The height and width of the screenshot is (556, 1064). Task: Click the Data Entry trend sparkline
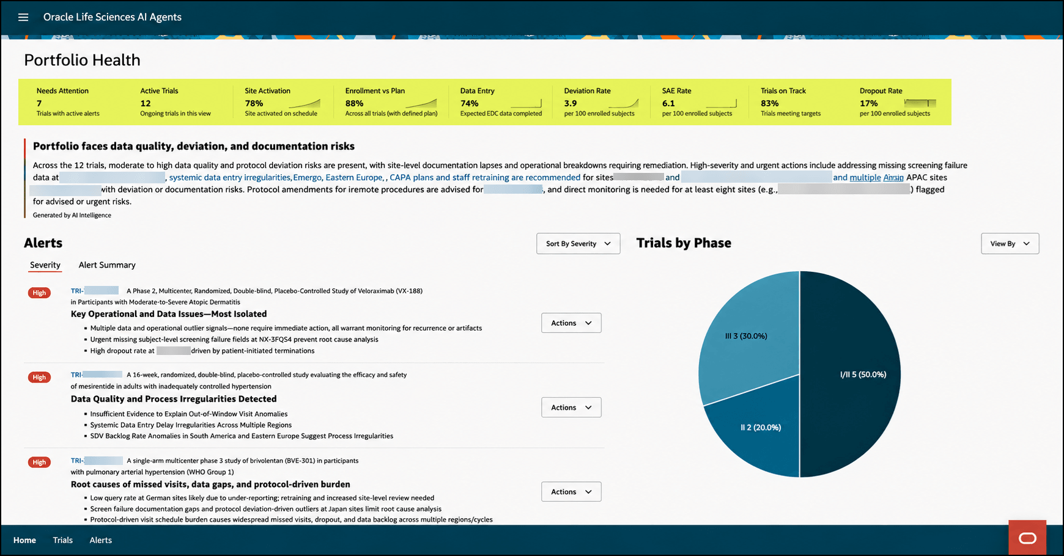pos(526,103)
